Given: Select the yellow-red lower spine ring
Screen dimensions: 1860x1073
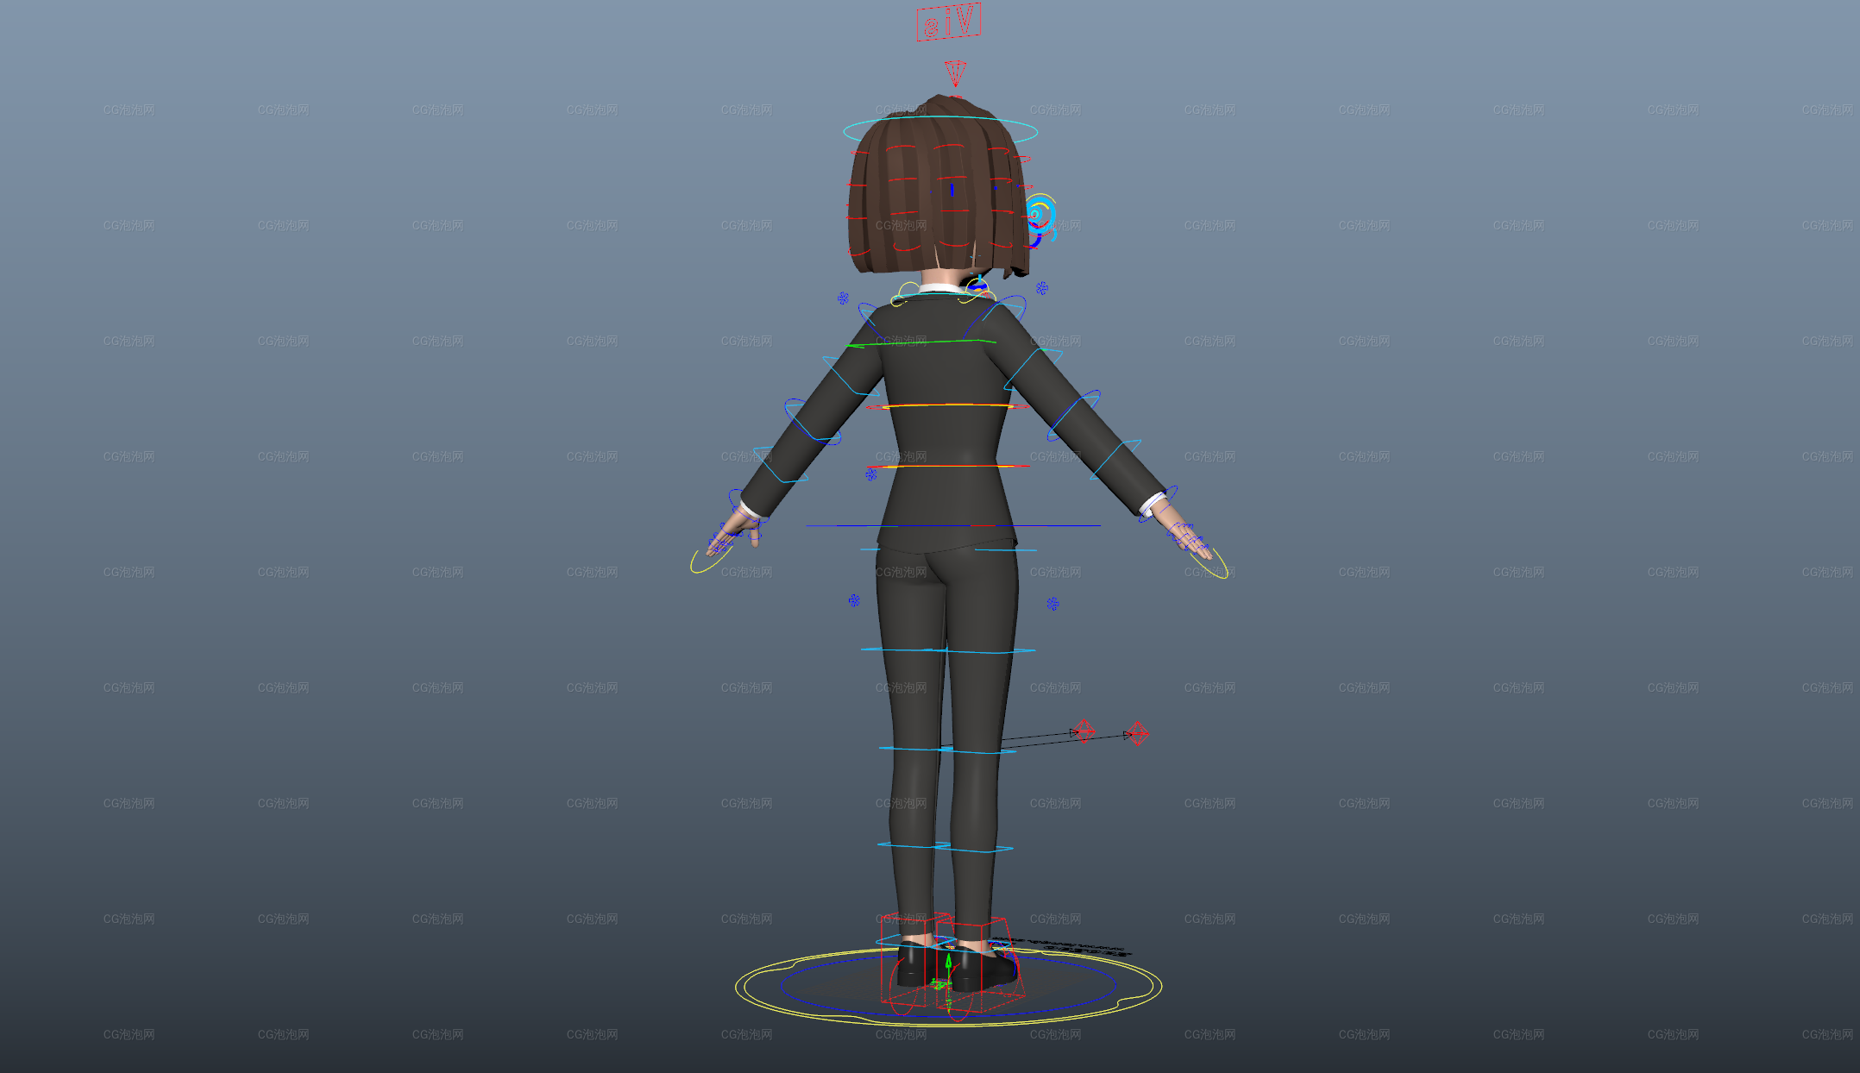Looking at the screenshot, I should click(949, 467).
